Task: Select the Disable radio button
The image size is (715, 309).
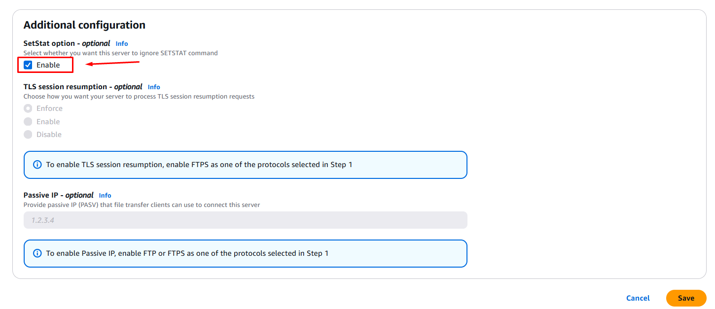Action: pyautogui.click(x=28, y=135)
